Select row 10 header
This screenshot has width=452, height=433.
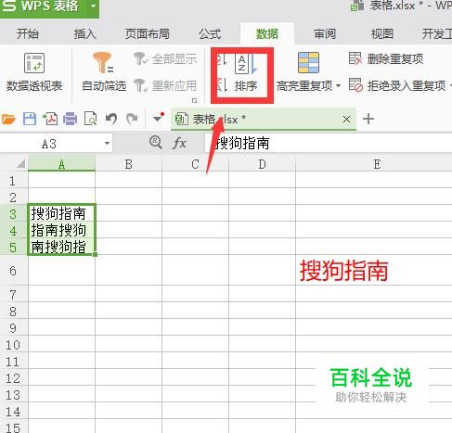click(13, 345)
